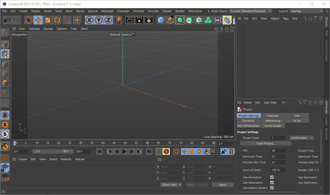Viewport: 330px width, 195px height.
Task: Click the Apply button in coordinates
Action: [223, 185]
